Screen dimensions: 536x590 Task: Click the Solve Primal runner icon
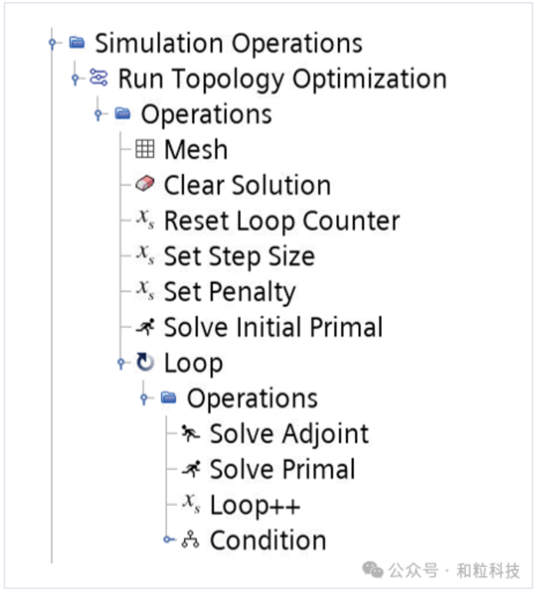tap(190, 469)
